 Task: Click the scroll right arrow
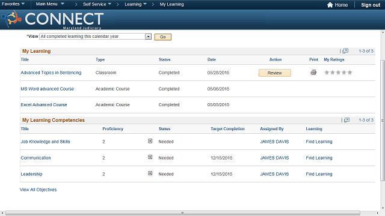pyautogui.click(x=378, y=213)
